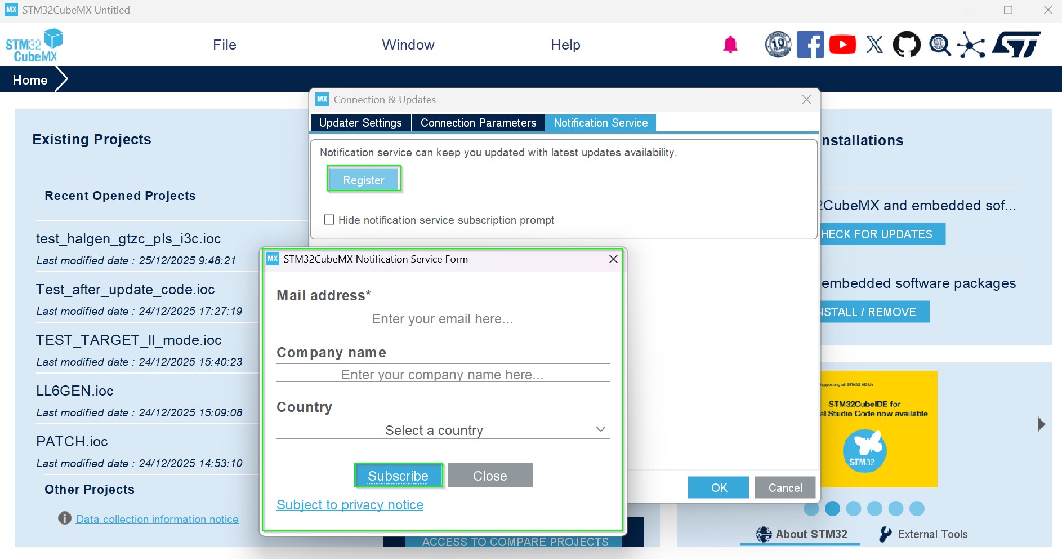The width and height of the screenshot is (1062, 559).
Task: Open External Tools tab
Action: tap(923, 534)
